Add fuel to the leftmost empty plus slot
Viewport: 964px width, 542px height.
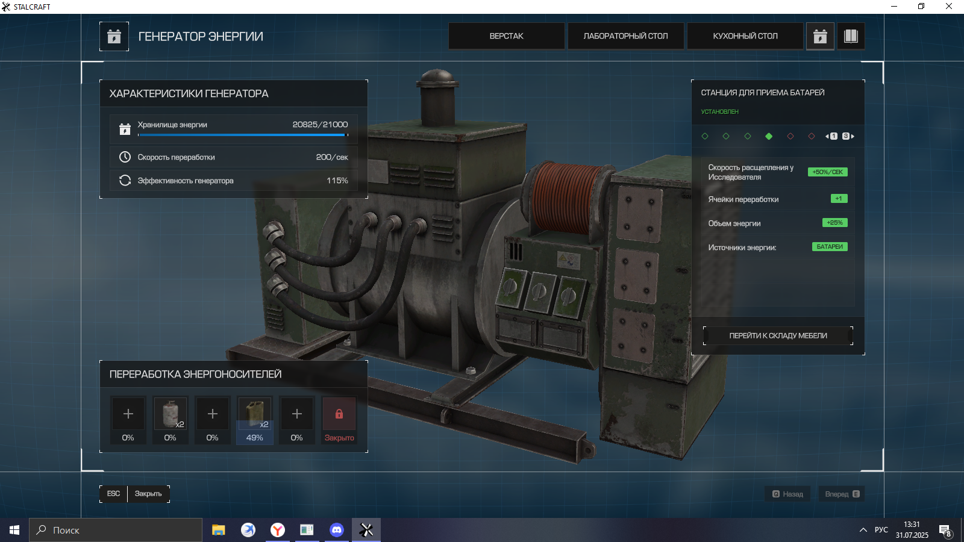pos(128,414)
